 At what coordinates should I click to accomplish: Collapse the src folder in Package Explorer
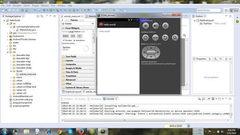tap(7, 24)
